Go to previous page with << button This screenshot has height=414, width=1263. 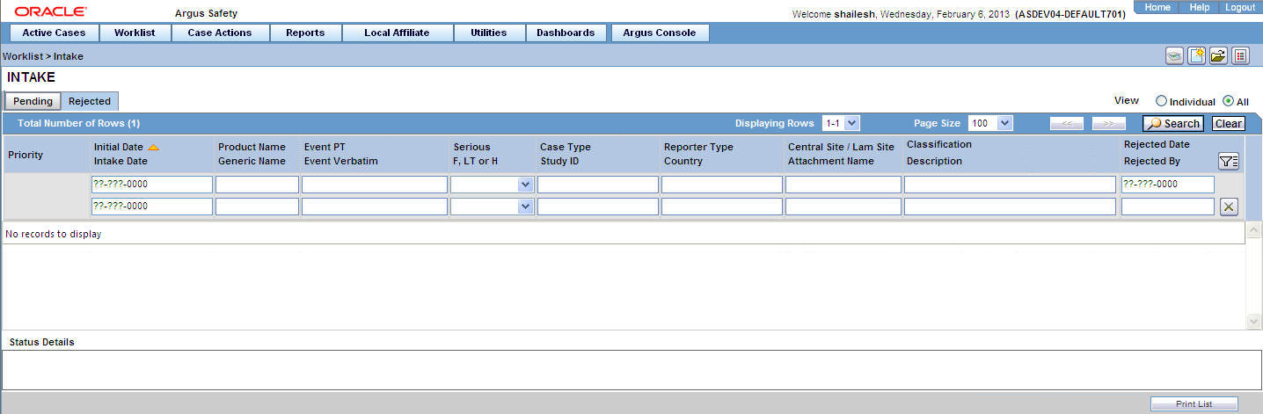[1067, 124]
